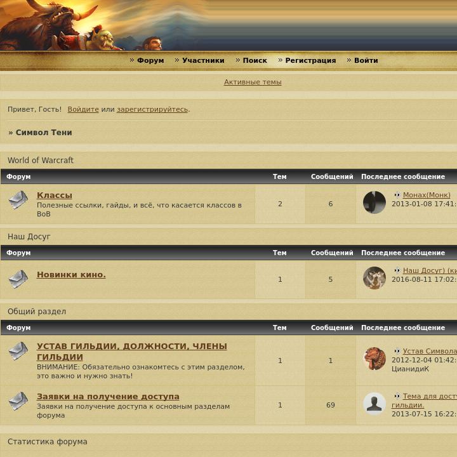Screen dimensions: 457x457
Task: Click the topic count 2 in Классы row
Action: tap(280, 204)
